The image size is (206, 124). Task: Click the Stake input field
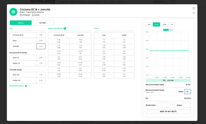[187, 105]
